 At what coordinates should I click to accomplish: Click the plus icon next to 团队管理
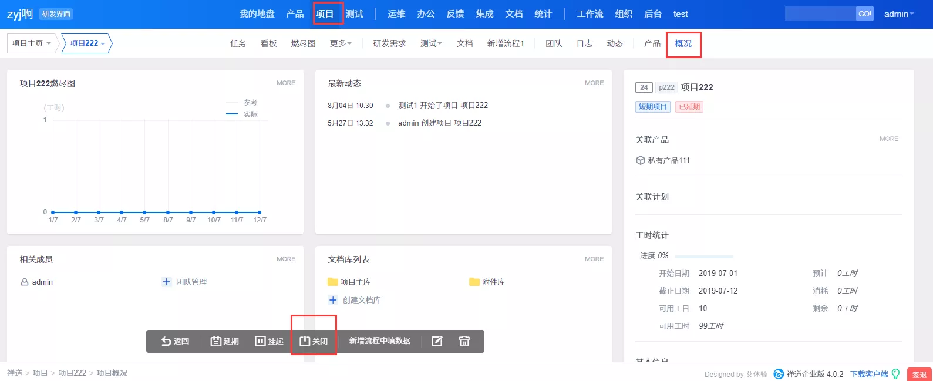(x=166, y=282)
